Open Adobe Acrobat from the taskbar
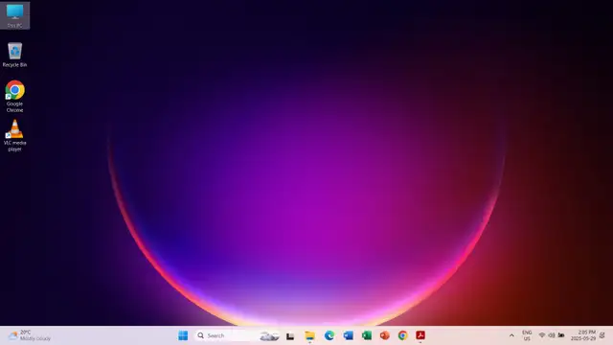Image resolution: width=613 pixels, height=345 pixels. click(420, 335)
